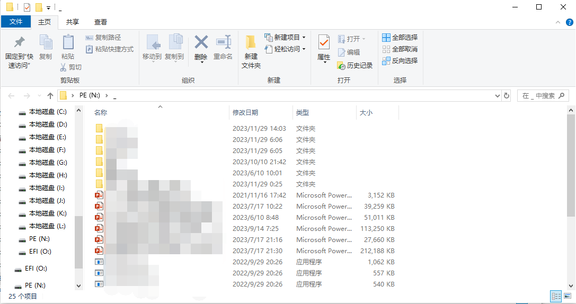Click 历史记录 history icon

coord(341,66)
